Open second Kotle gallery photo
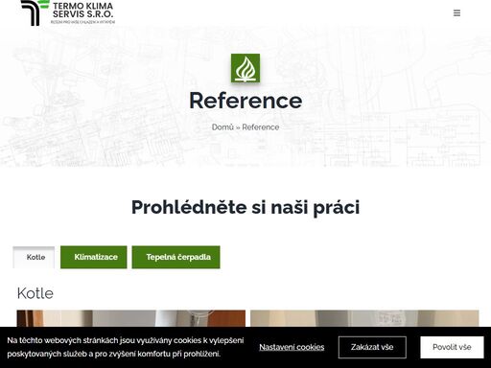Screen dimensions: 491x368 tap(364, 318)
